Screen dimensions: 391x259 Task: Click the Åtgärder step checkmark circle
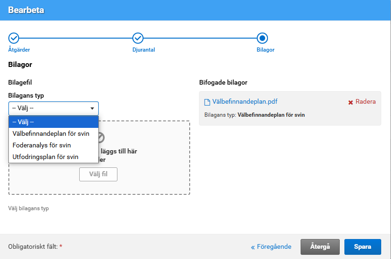point(14,38)
